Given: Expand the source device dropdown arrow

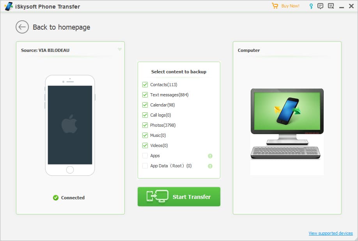Looking at the screenshot, I should 120,49.
